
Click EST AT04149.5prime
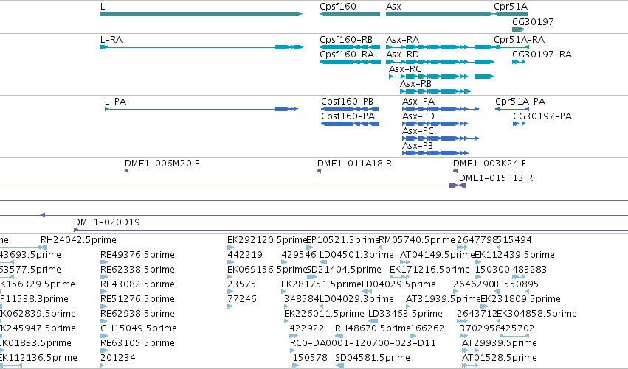(404, 262)
